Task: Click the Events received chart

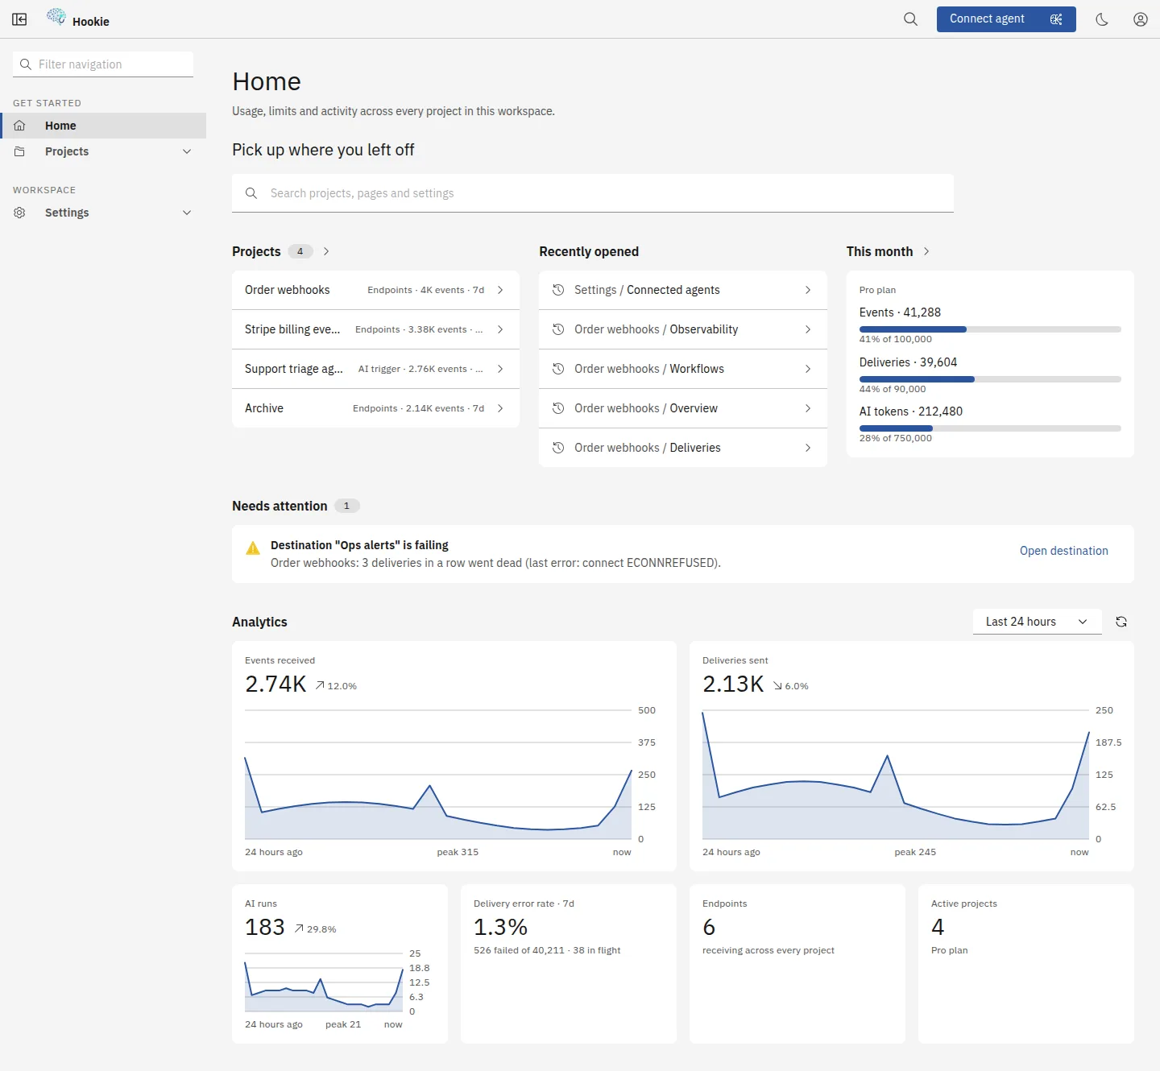Action: [438, 775]
